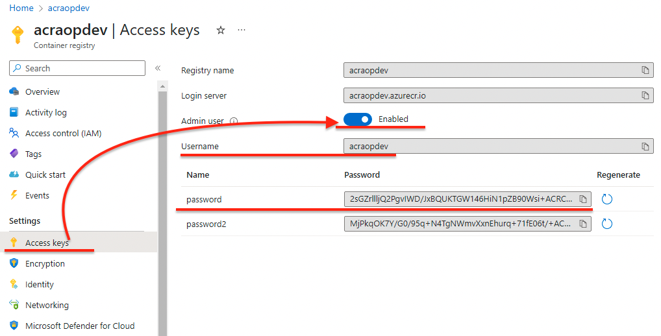Favorite this page with the star icon

coord(221,30)
